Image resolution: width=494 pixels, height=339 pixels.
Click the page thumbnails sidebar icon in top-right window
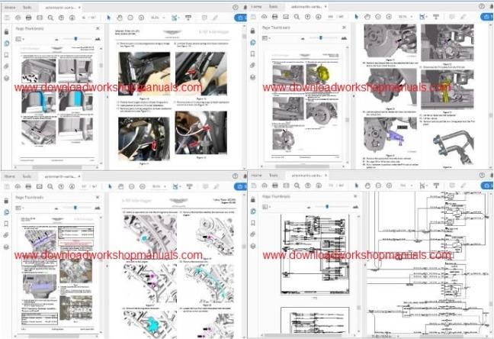(253, 42)
